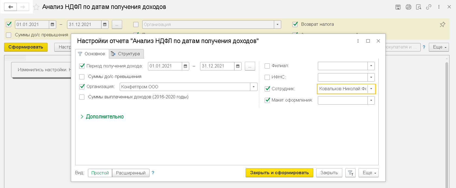Choose period via main '...' button
The image size is (456, 188).
tap(117, 24)
